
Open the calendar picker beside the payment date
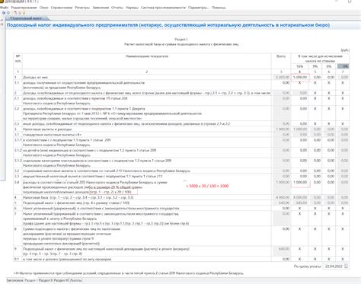click(x=346, y=266)
